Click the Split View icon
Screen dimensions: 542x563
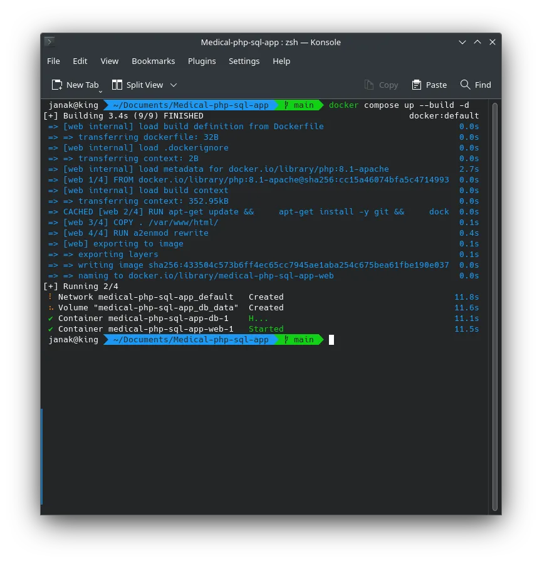pyautogui.click(x=117, y=85)
